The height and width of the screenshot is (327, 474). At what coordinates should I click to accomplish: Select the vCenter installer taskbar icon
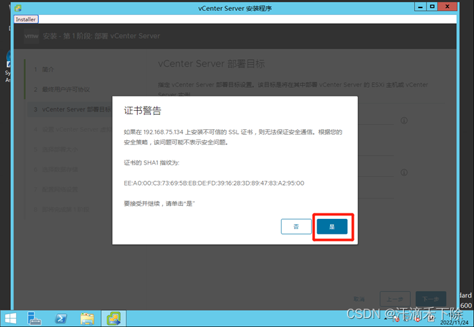(x=113, y=319)
